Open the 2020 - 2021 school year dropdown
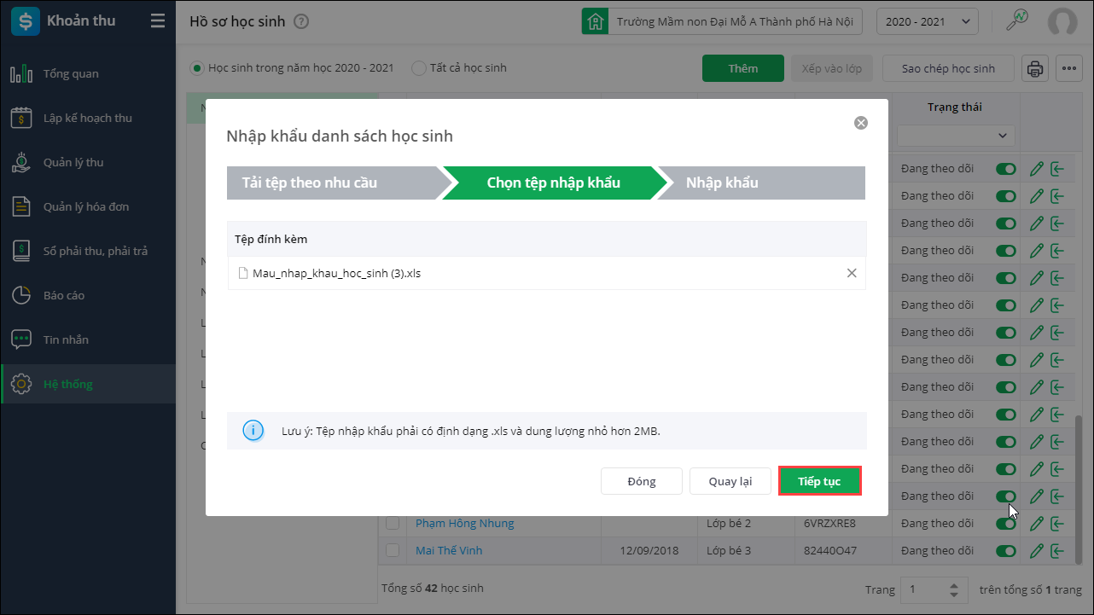Image resolution: width=1094 pixels, height=615 pixels. [928, 21]
